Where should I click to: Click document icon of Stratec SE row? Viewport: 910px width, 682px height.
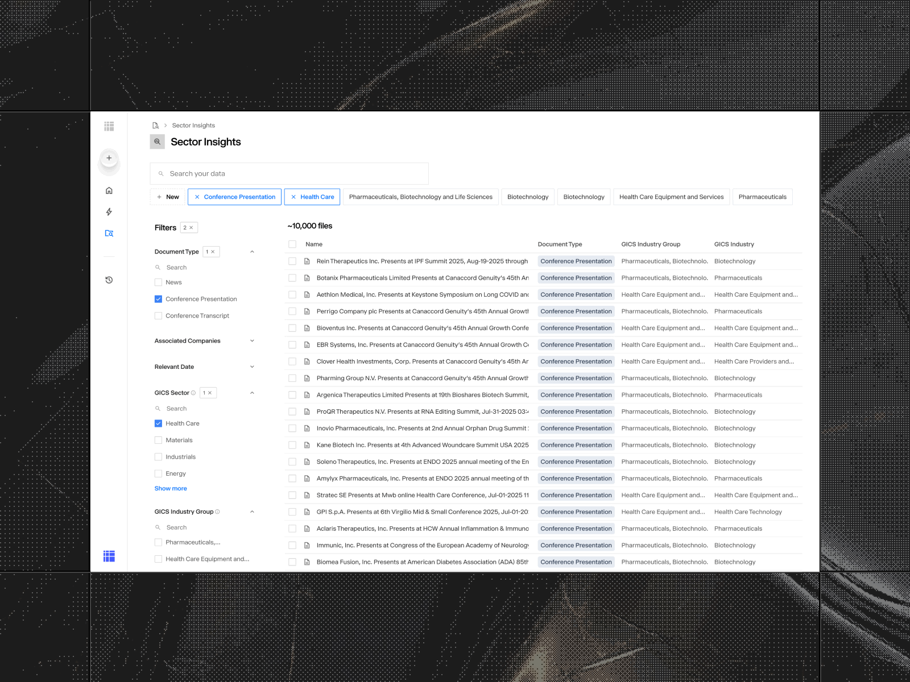pos(307,495)
